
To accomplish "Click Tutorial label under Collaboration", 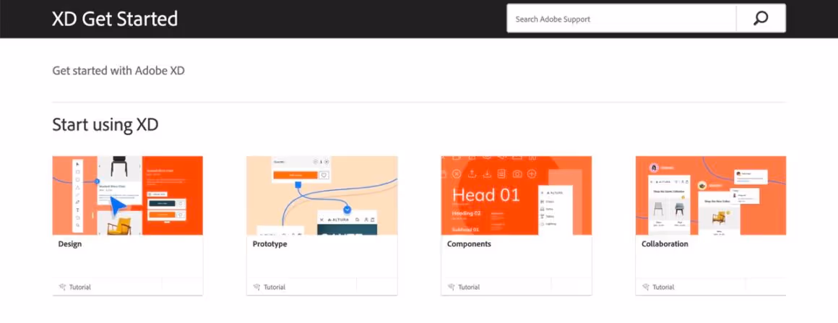I will 664,287.
